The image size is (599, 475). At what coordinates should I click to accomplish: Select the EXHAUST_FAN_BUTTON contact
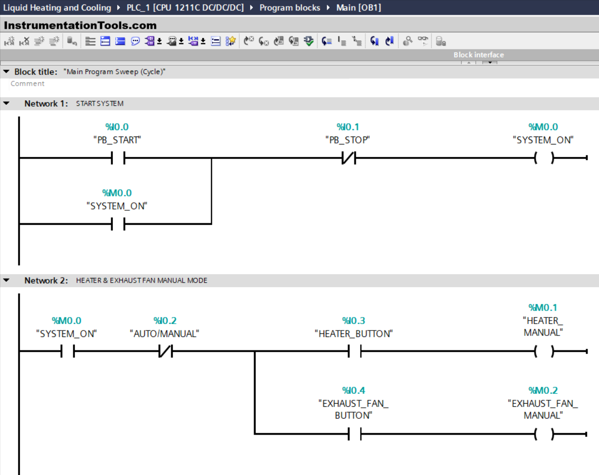[x=354, y=434]
